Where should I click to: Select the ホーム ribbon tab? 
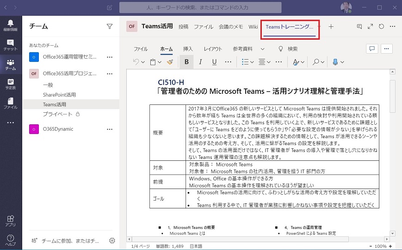click(167, 49)
